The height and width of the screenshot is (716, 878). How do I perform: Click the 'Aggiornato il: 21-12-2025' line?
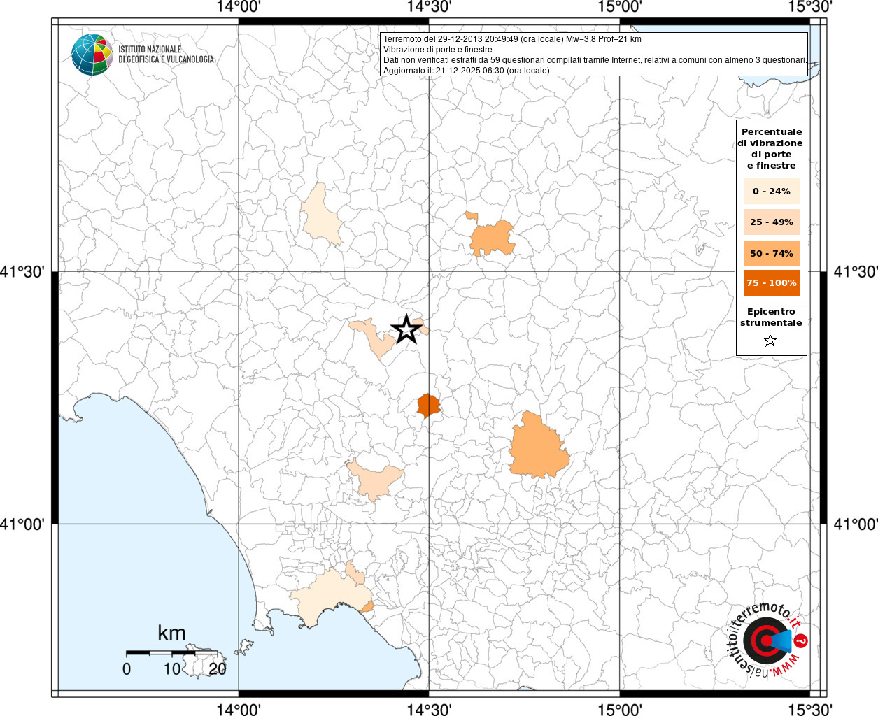point(466,71)
